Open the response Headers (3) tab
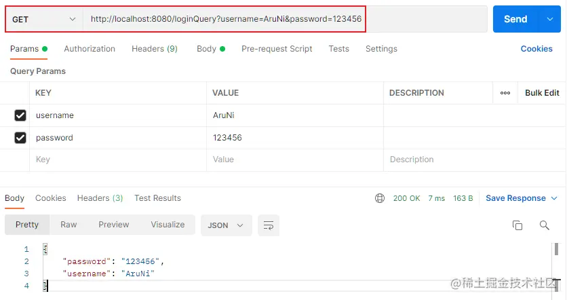Image resolution: width=567 pixels, height=300 pixels. [x=100, y=198]
